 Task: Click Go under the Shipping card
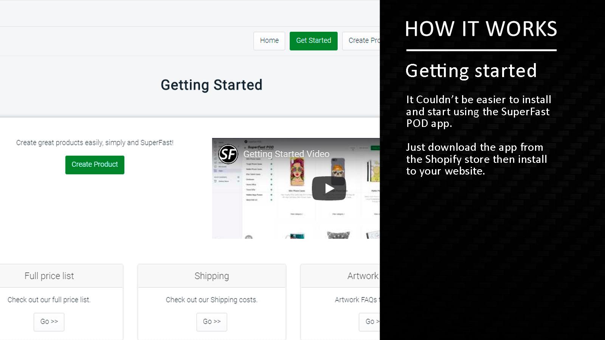coord(211,322)
